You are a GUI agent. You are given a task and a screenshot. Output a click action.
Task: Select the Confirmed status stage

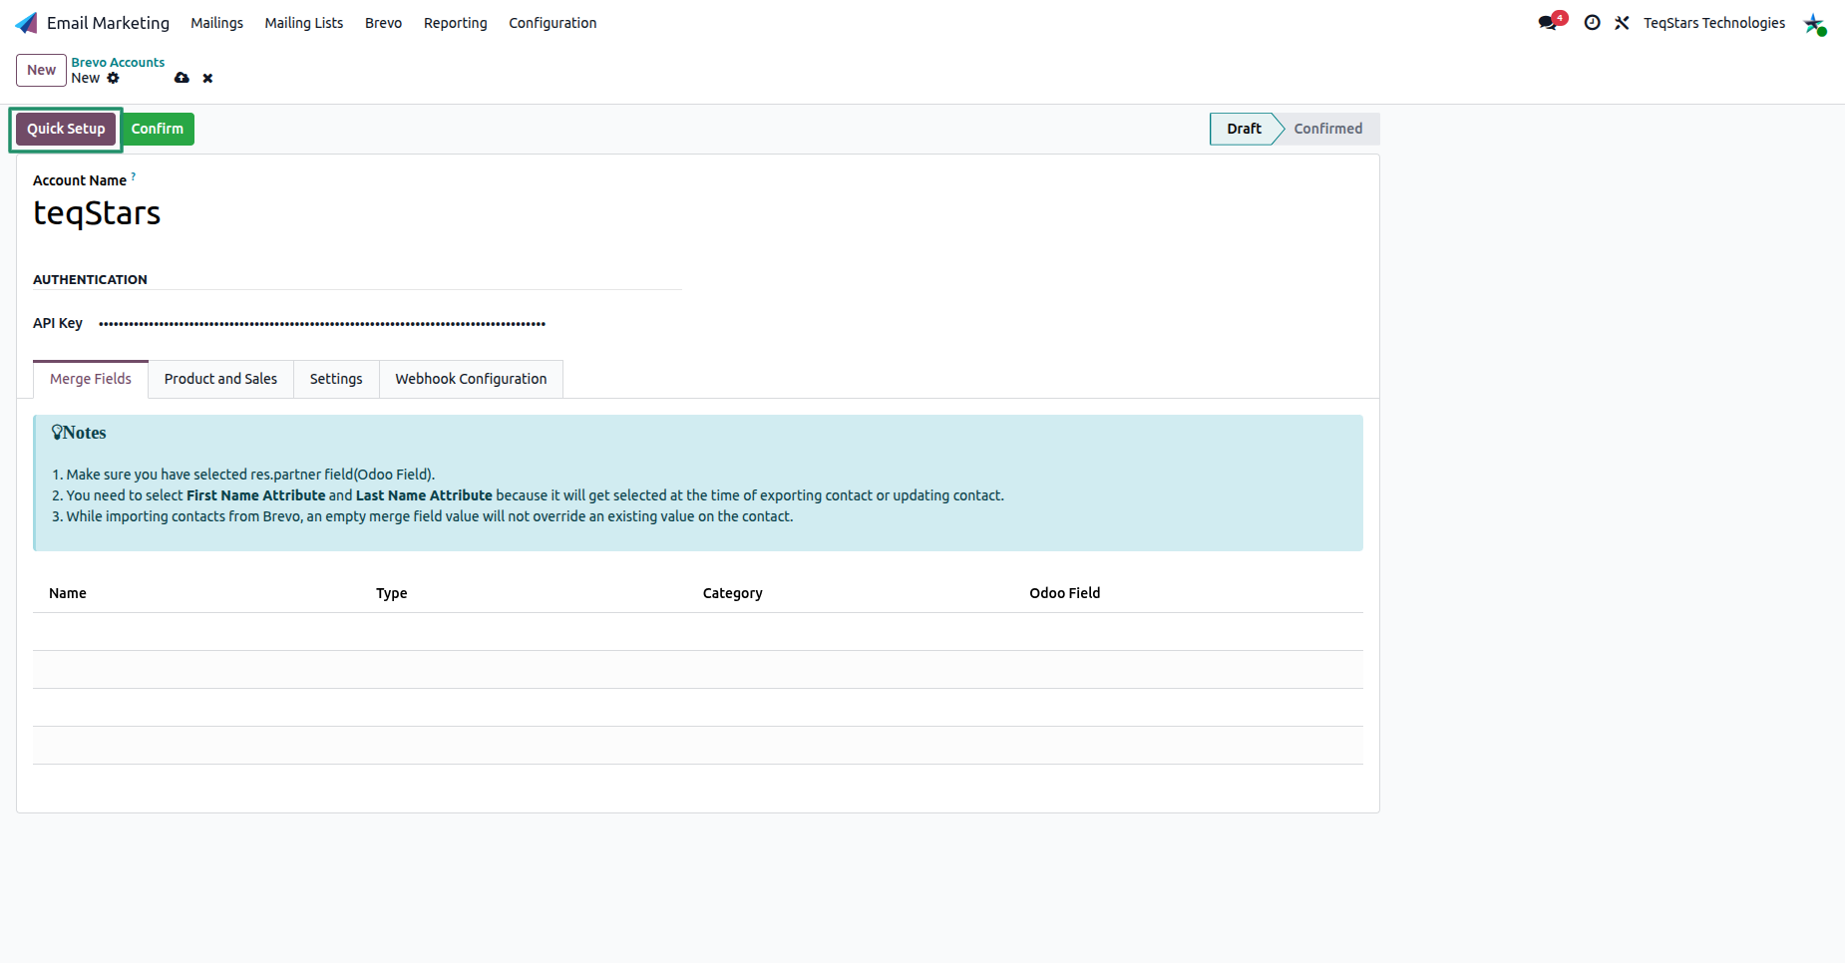tap(1327, 129)
